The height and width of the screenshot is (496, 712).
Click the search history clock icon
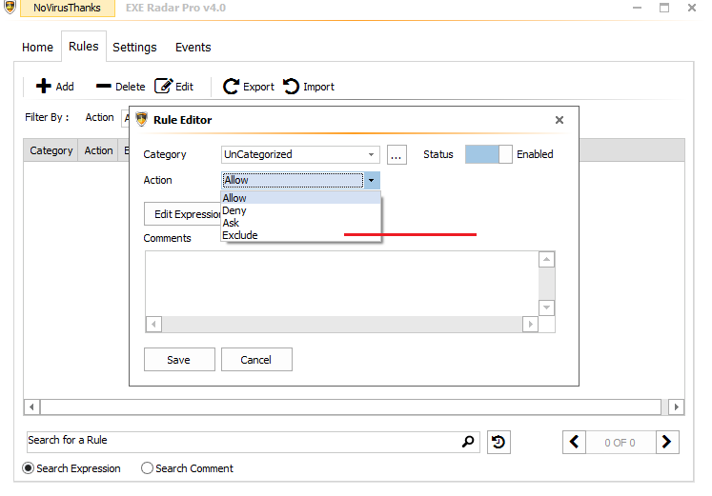click(498, 442)
